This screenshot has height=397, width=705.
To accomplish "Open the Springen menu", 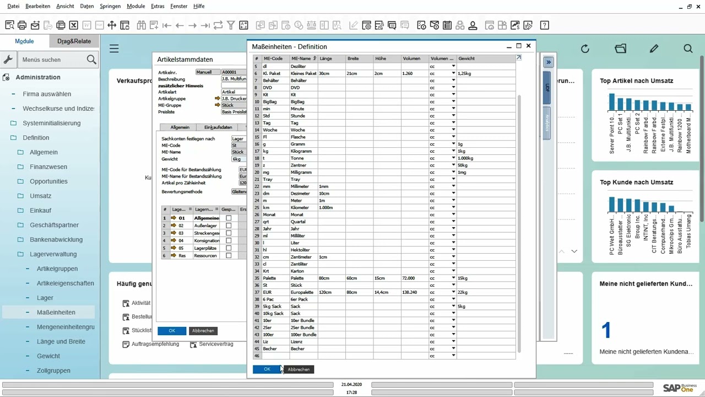I will click(111, 6).
